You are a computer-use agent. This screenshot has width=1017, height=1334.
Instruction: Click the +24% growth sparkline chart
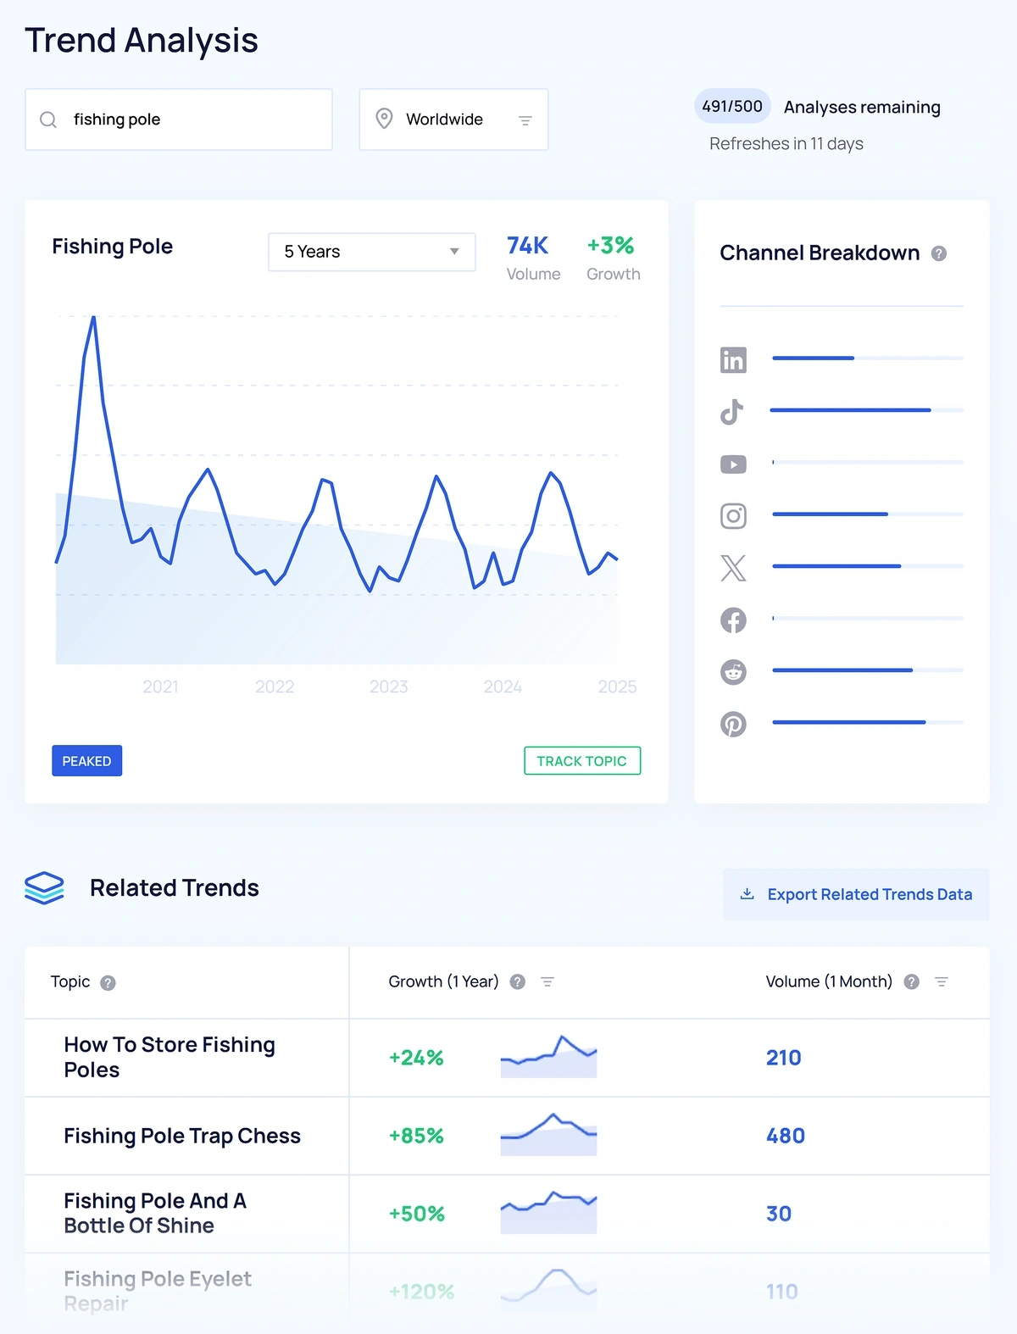[548, 1056]
